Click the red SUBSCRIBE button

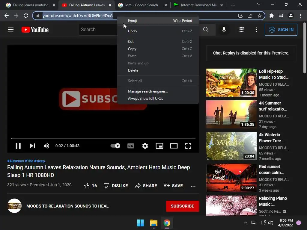(183, 206)
